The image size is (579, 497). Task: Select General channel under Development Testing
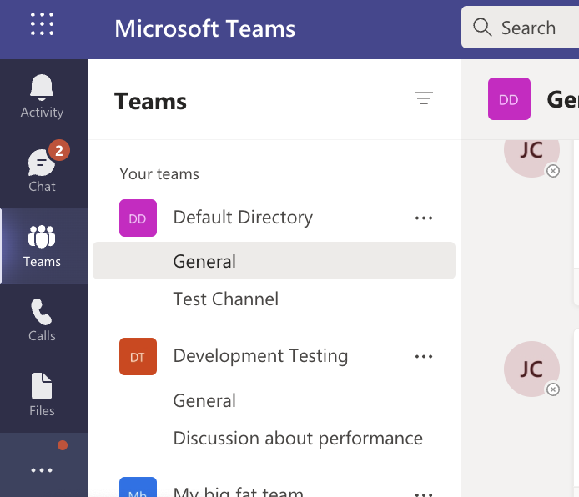pyautogui.click(x=204, y=401)
